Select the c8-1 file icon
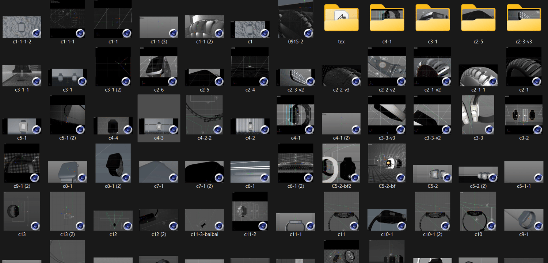548x263 pixels. point(68,172)
